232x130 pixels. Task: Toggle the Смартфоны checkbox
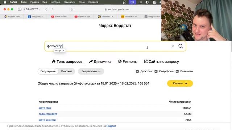tap(156, 71)
